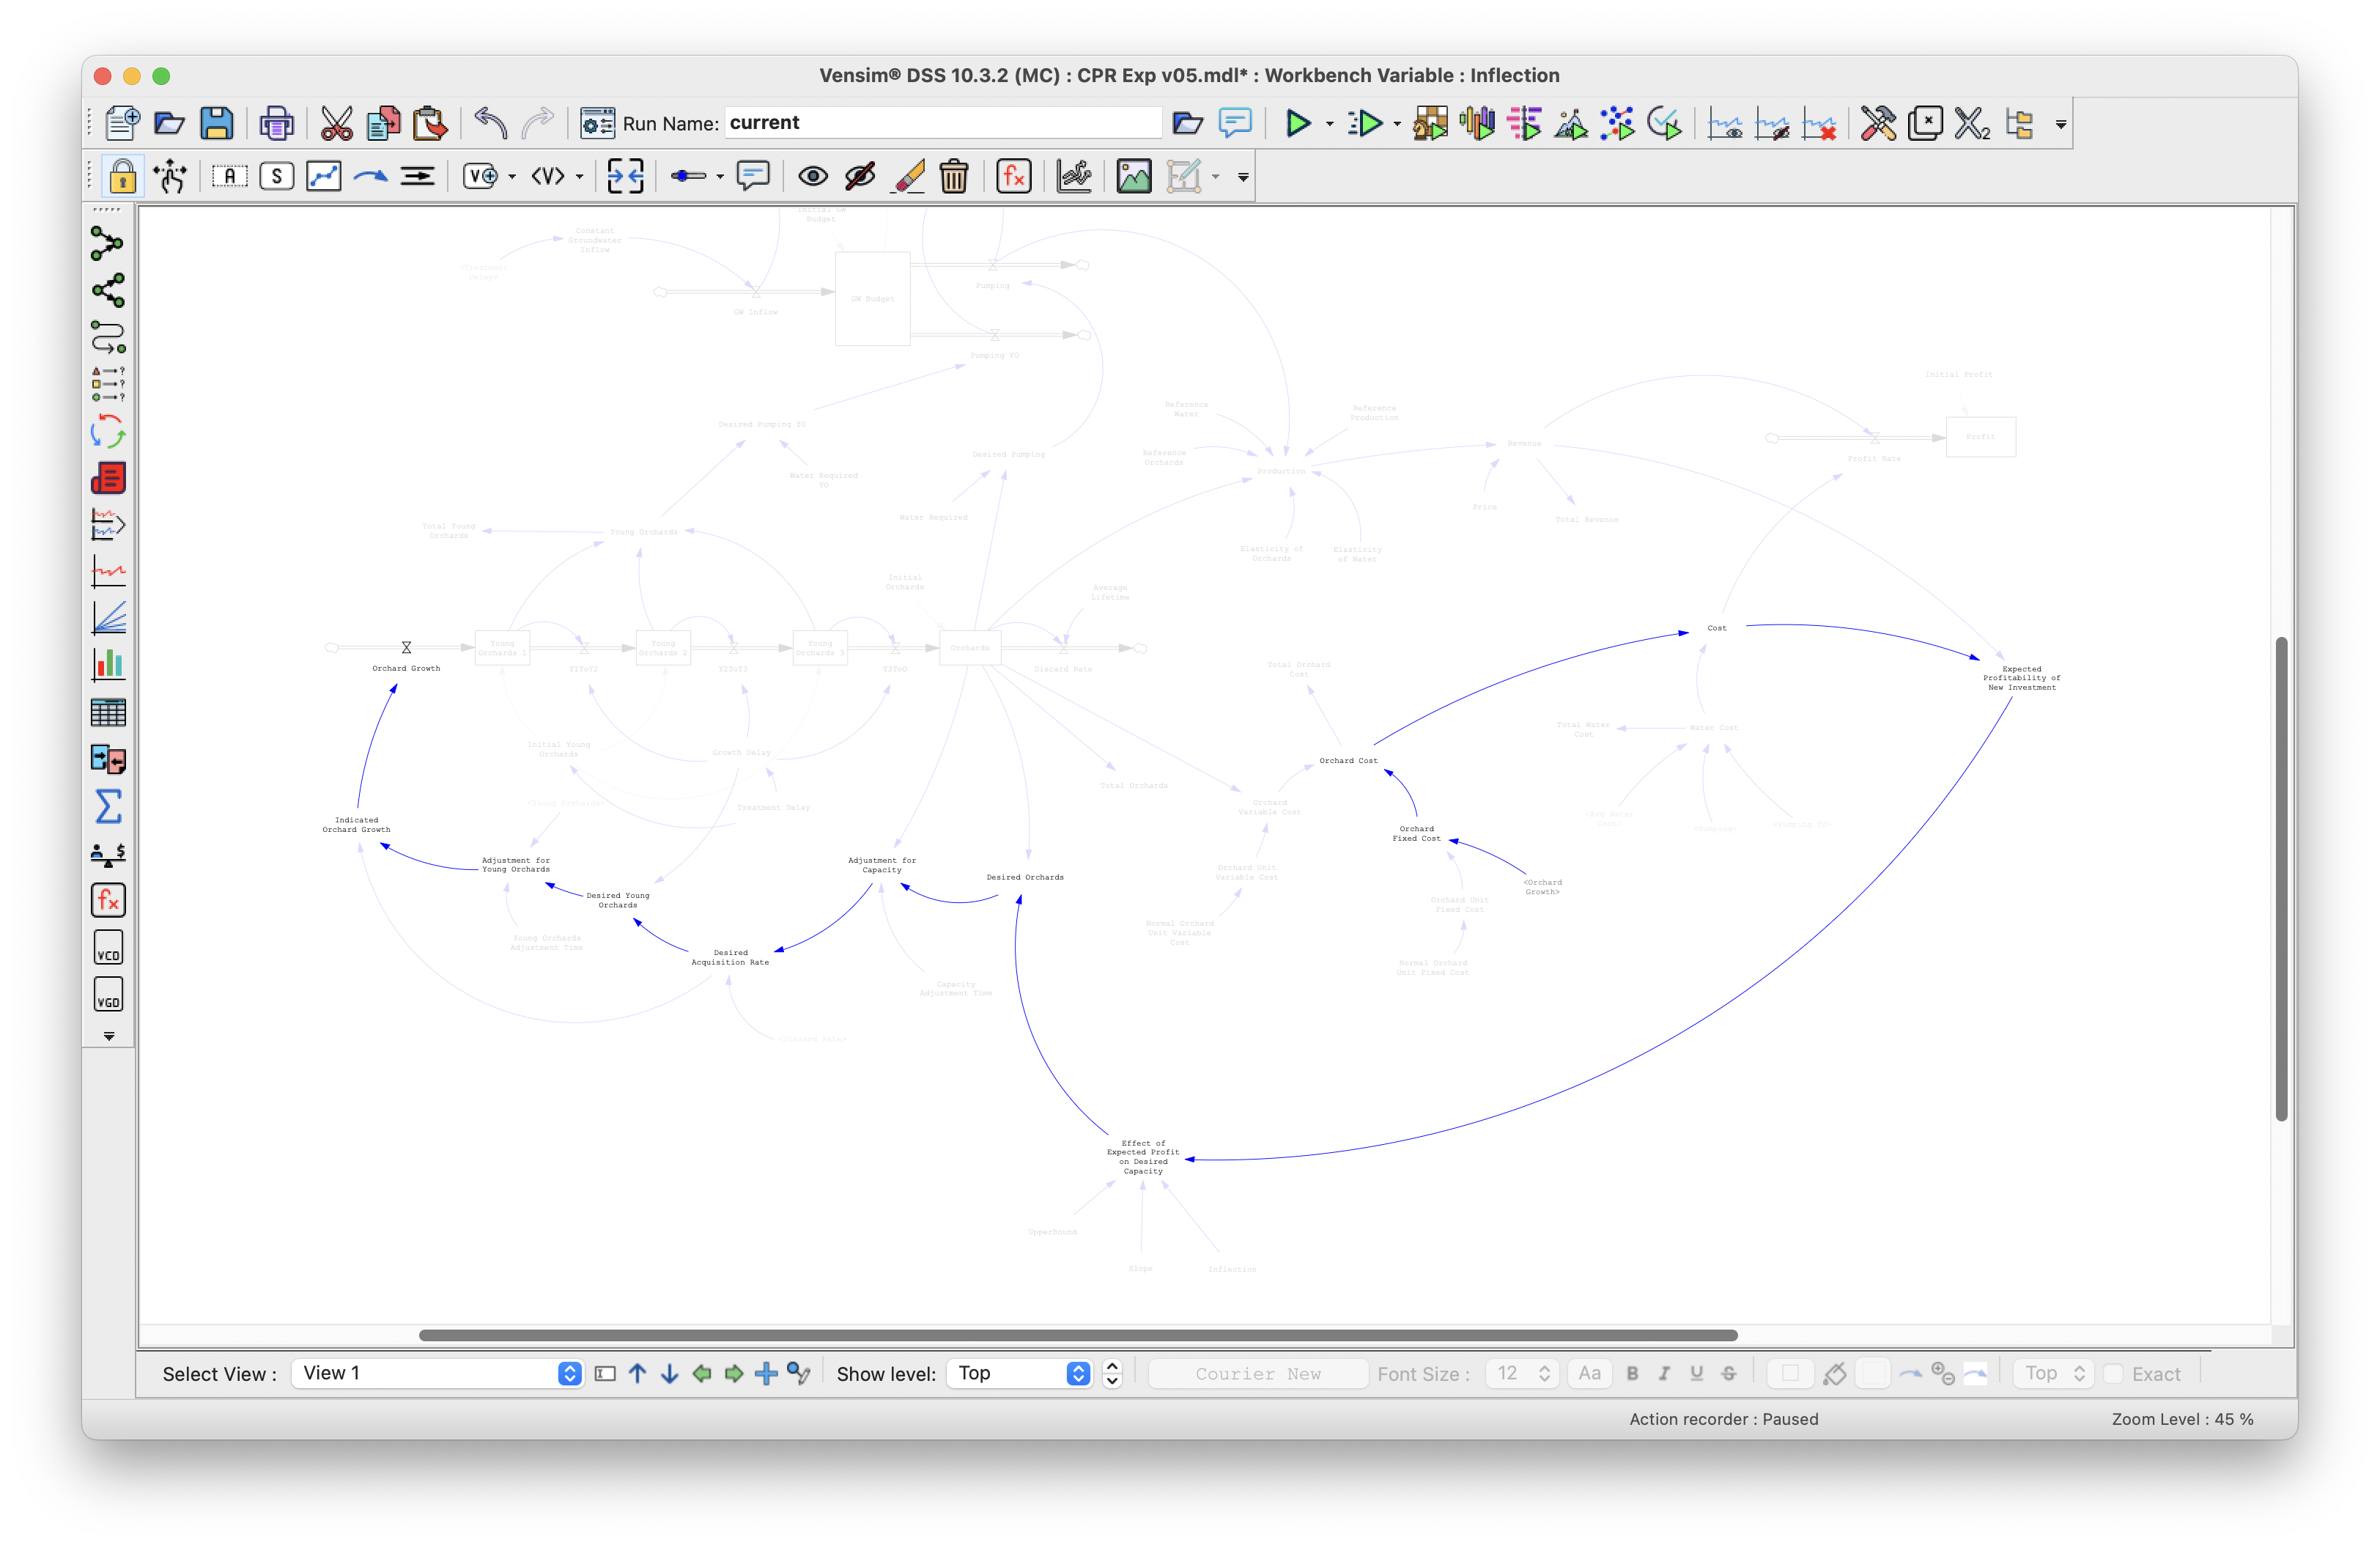
Task: Click the Orchard Fixed Cost variable
Action: (x=1416, y=833)
